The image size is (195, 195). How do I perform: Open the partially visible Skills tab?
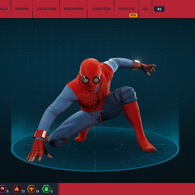(x=4, y=9)
